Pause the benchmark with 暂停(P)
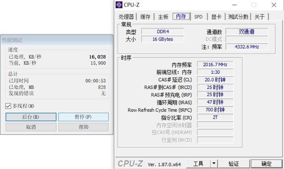284x169 pixels. [83, 117]
